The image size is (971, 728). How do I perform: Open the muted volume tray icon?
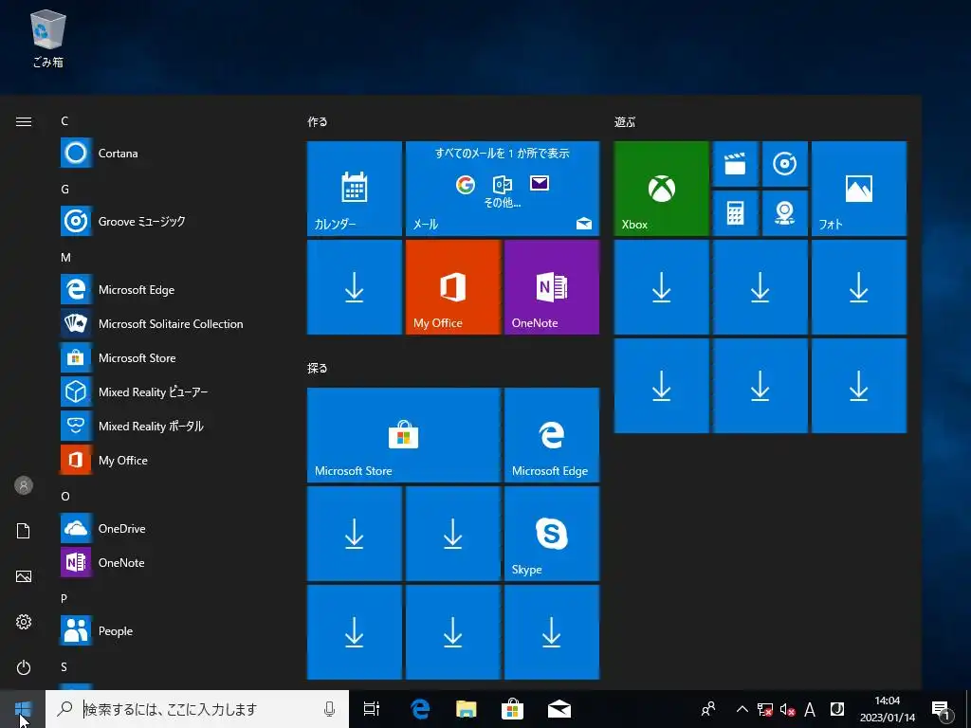click(x=787, y=709)
